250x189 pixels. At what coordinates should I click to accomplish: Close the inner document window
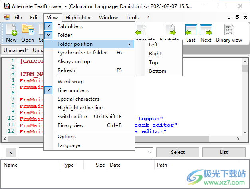point(246,17)
